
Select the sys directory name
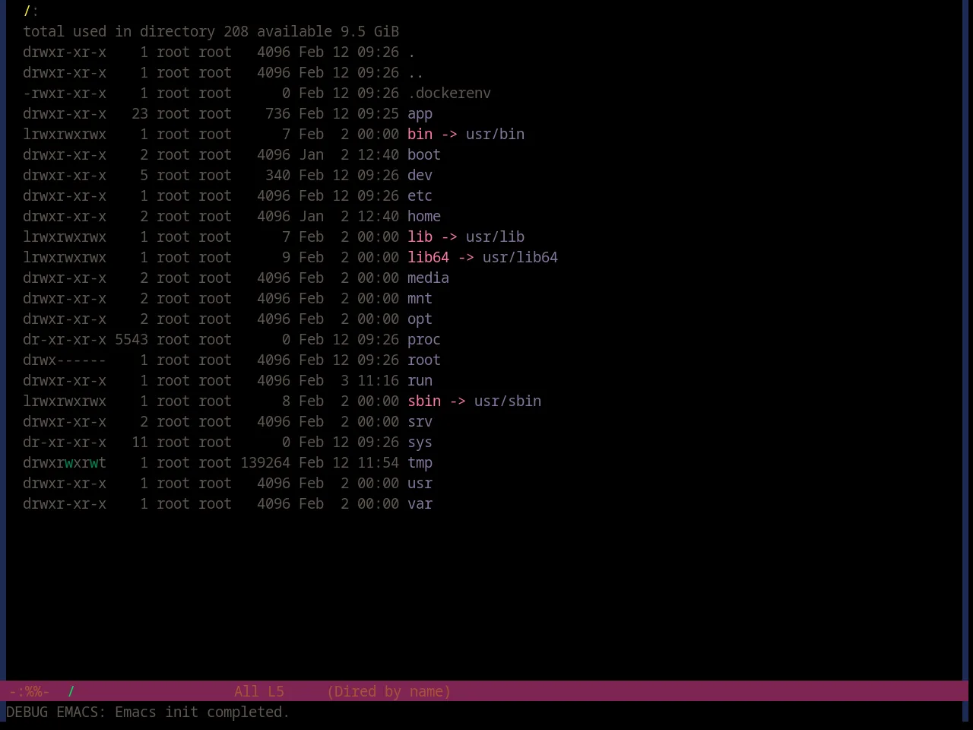click(420, 443)
